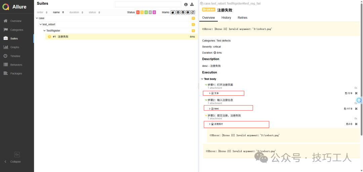The height and width of the screenshot is (172, 363).
Task: Select test case #1 注册失败
Action: [x=121, y=37]
